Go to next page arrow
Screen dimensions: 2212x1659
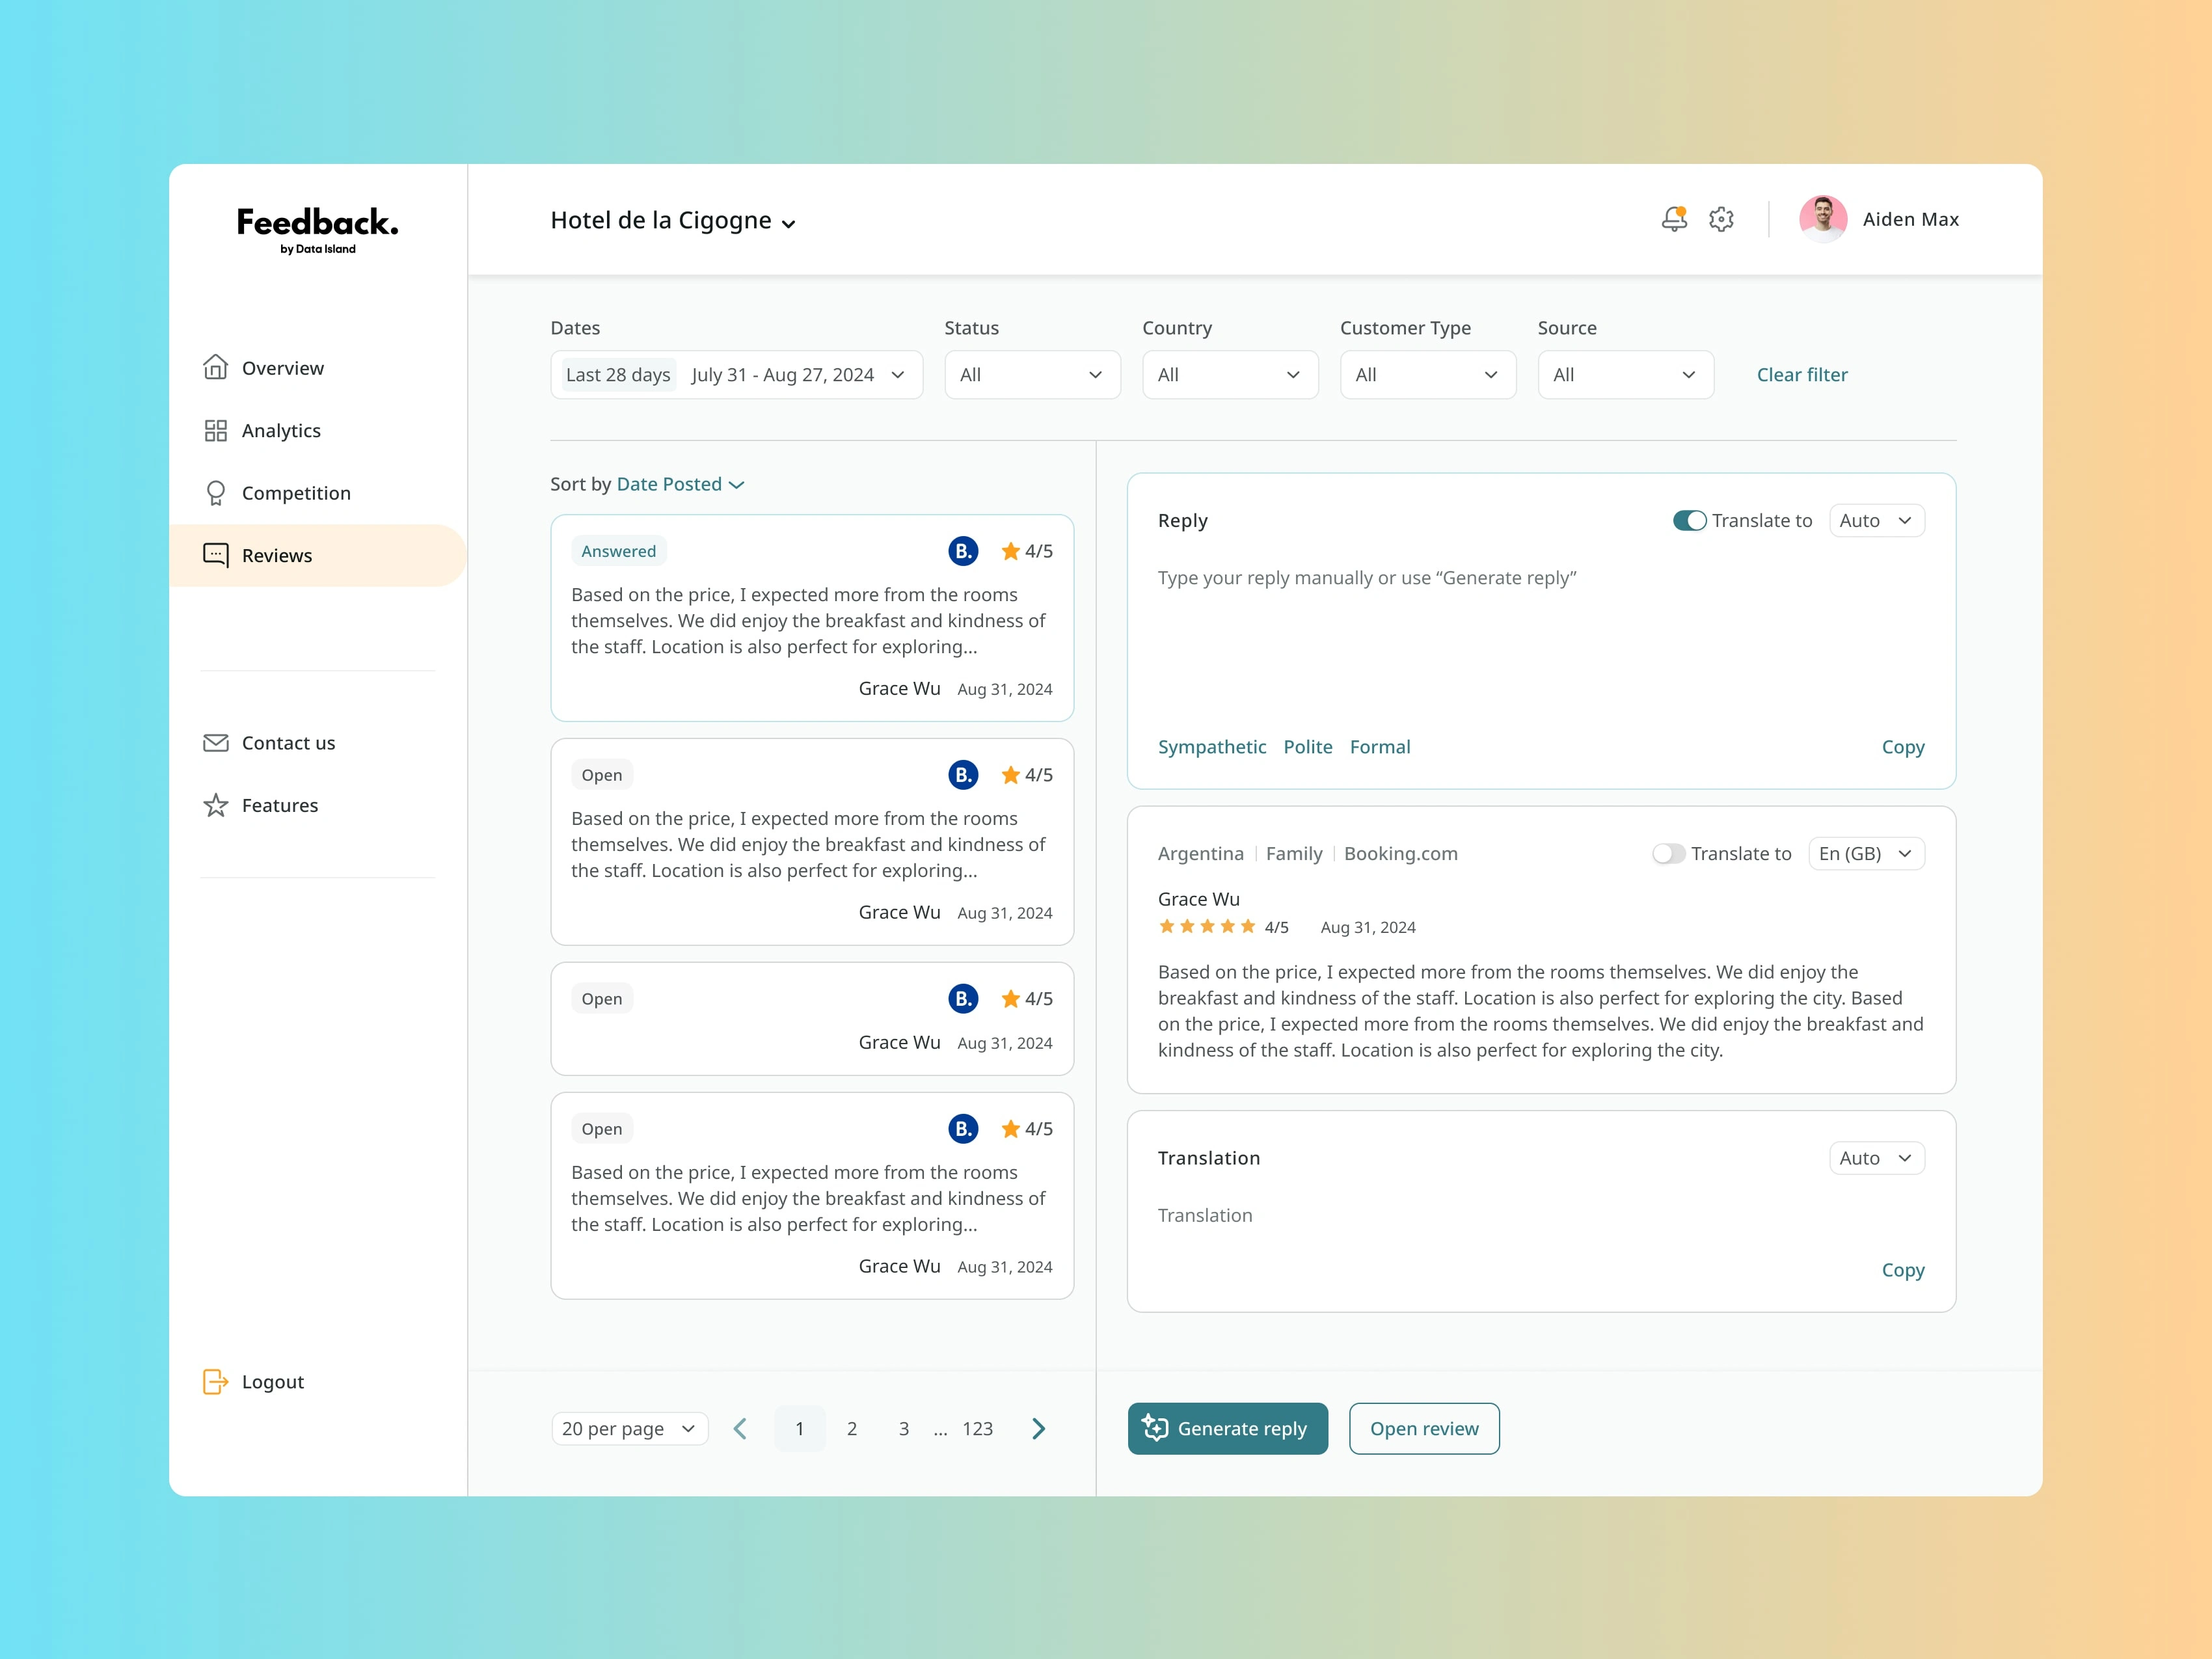tap(1038, 1428)
